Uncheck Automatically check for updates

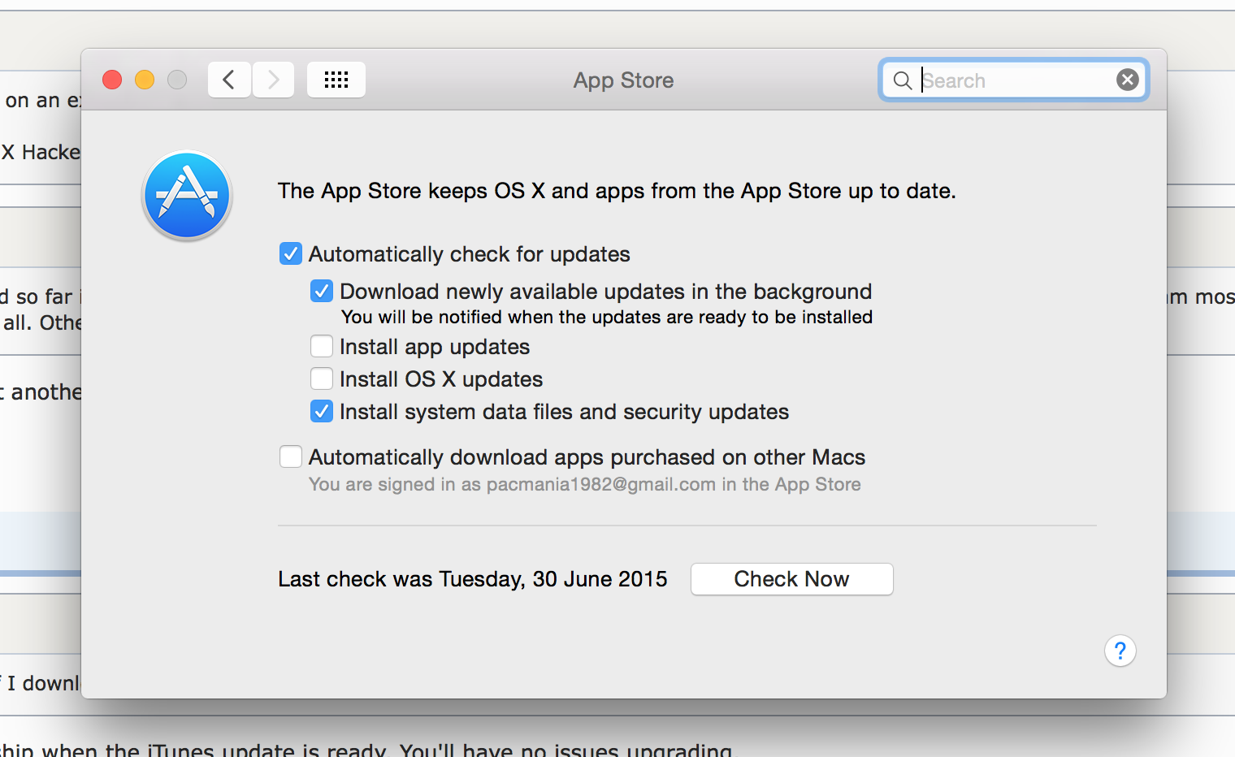pos(291,254)
